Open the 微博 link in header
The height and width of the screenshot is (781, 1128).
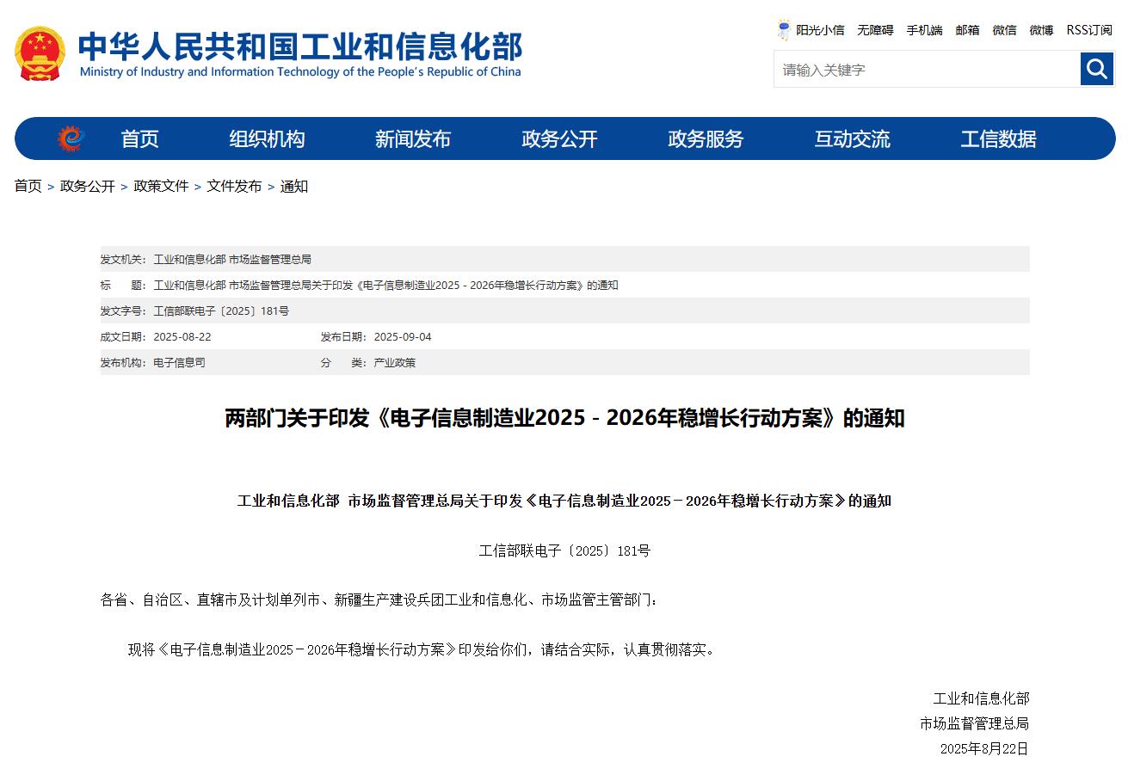1041,30
